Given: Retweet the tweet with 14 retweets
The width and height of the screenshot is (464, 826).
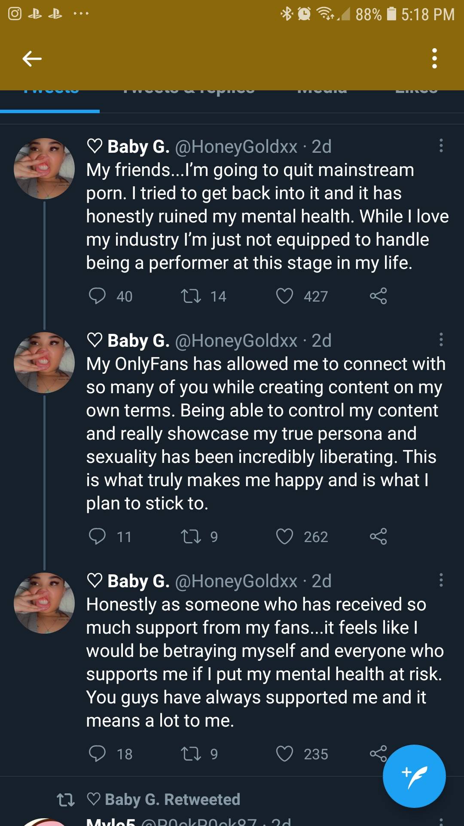Looking at the screenshot, I should tap(191, 296).
